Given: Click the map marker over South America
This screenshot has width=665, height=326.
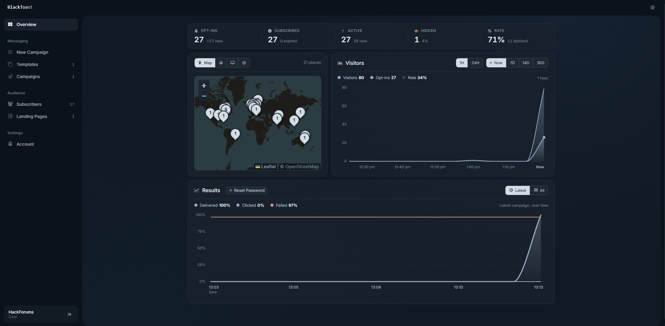Looking at the screenshot, I should click(x=235, y=134).
